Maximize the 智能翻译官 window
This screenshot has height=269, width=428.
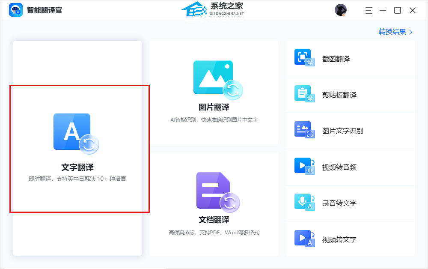click(398, 10)
